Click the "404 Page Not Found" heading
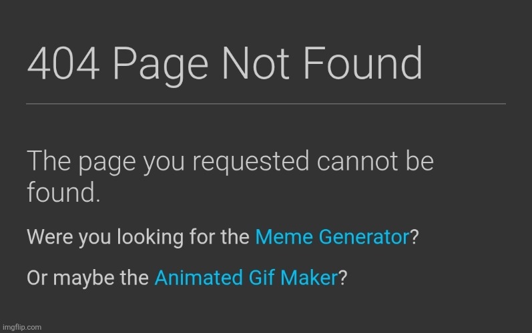 click(224, 65)
